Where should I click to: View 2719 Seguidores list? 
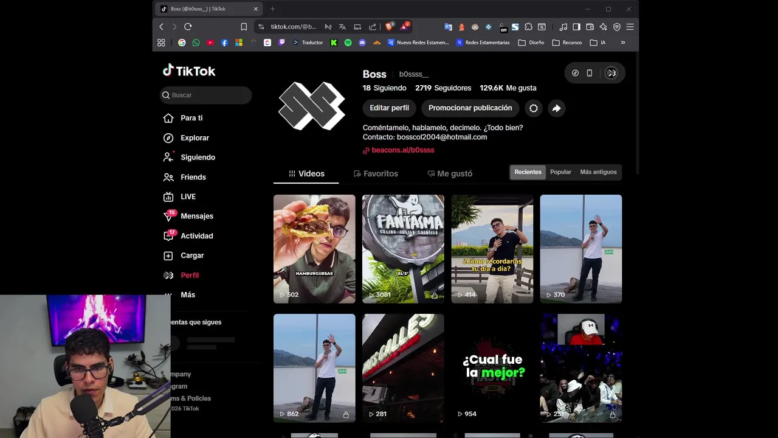click(x=443, y=88)
